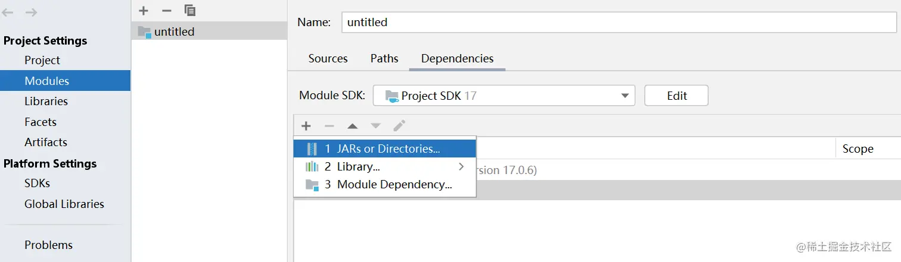
Task: Edit dependency with pencil icon
Action: pos(399,125)
